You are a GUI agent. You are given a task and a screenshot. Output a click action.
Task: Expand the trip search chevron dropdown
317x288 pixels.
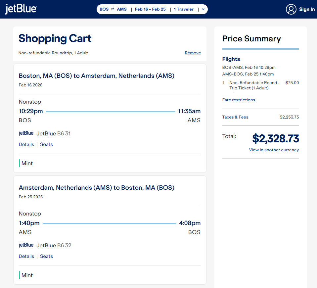coord(203,9)
